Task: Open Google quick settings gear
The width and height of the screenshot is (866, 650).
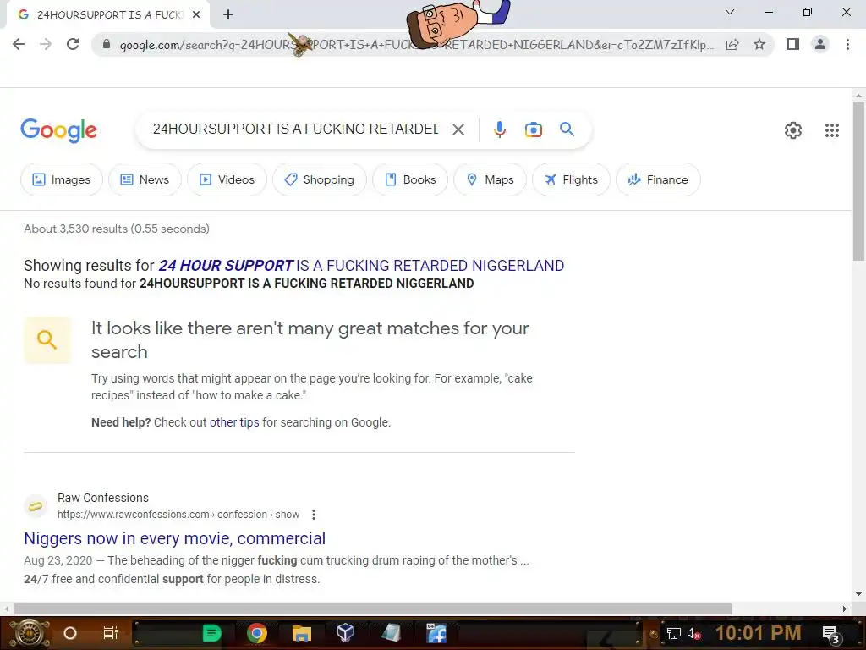Action: coord(793,130)
